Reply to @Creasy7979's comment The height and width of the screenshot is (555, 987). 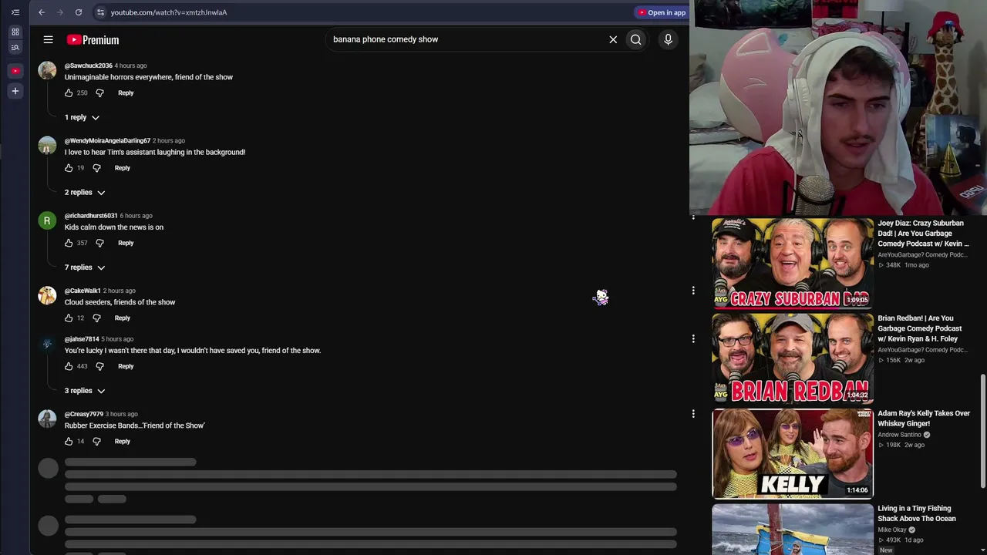click(x=123, y=441)
